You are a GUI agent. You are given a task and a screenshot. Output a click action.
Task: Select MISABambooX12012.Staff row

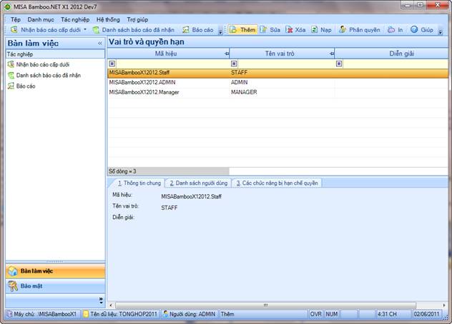[278, 73]
